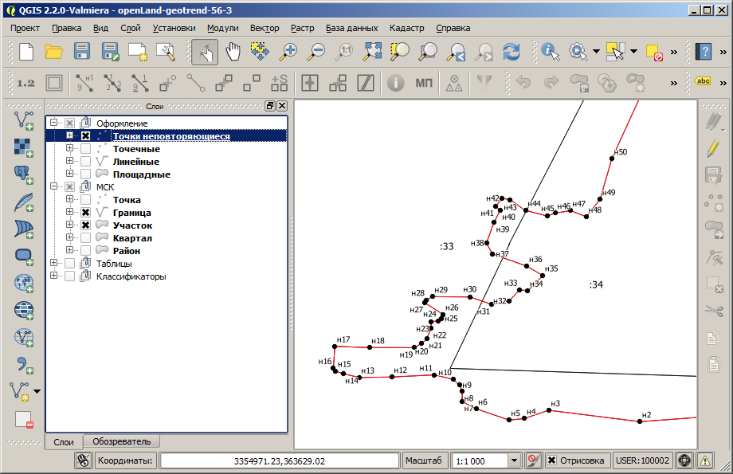Click the USER:100002 CRS button
733x474 pixels.
(x=642, y=460)
